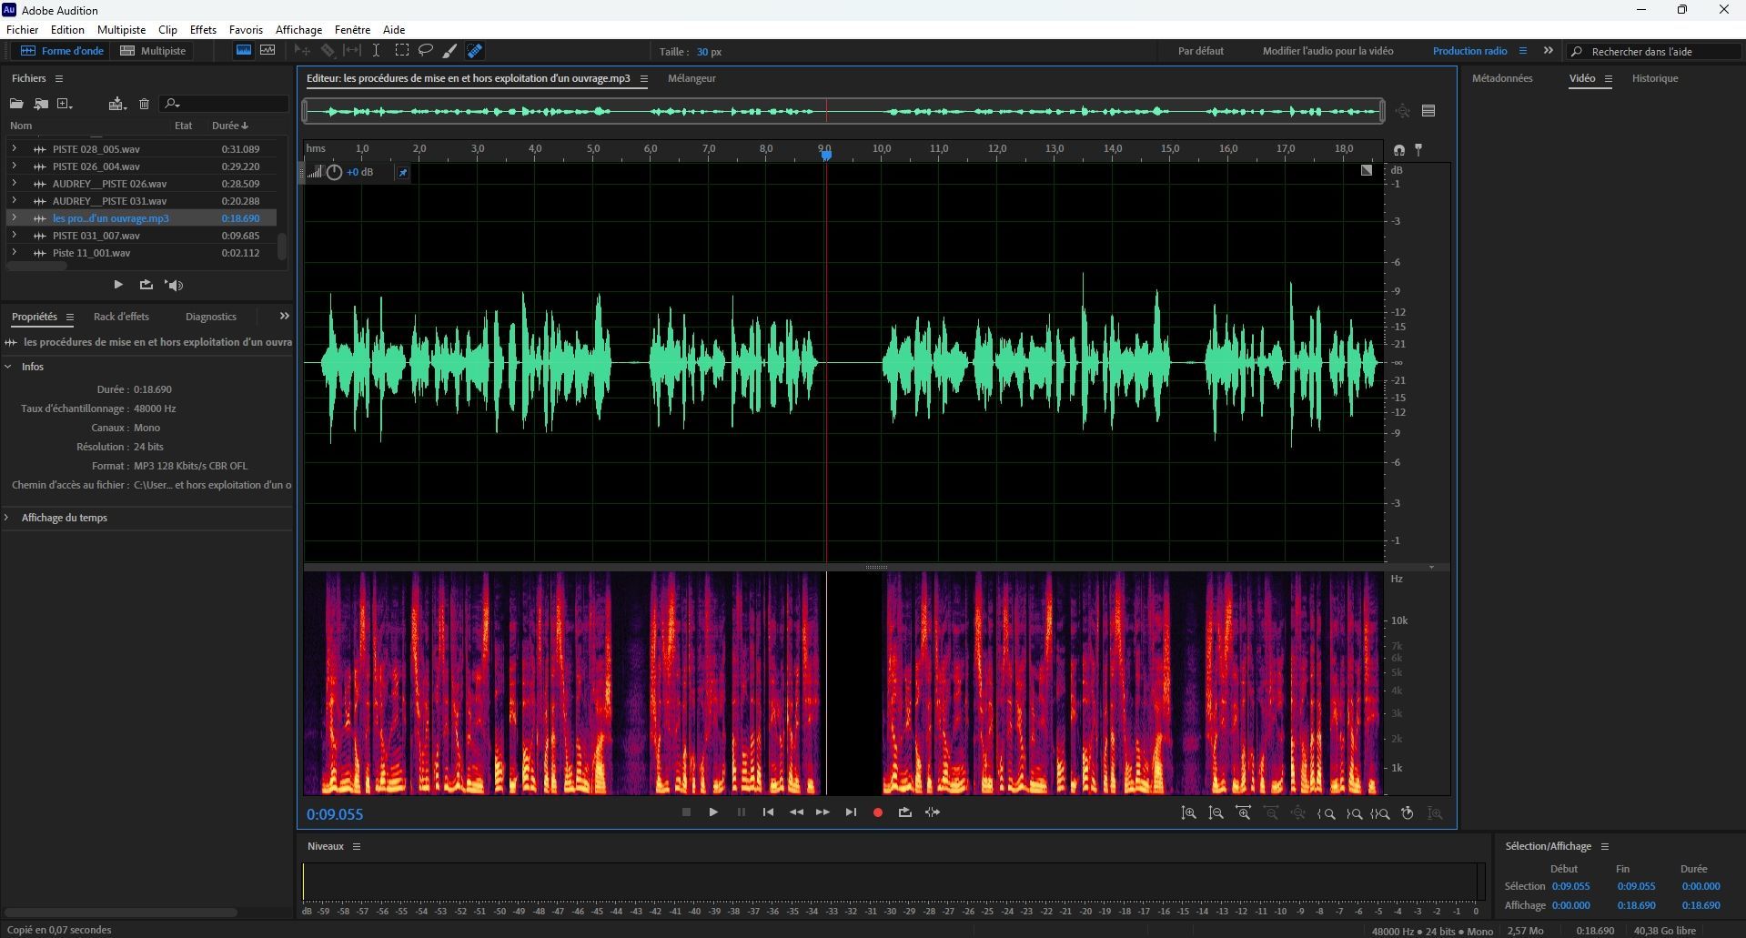The width and height of the screenshot is (1746, 938).
Task: Collapse the Infos section
Action: 8,367
